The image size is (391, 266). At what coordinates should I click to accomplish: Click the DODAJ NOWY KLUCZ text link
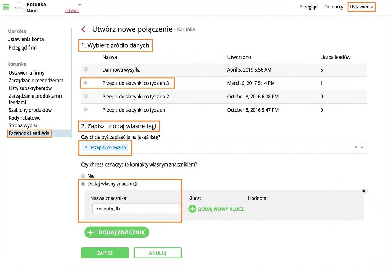tap(221, 209)
